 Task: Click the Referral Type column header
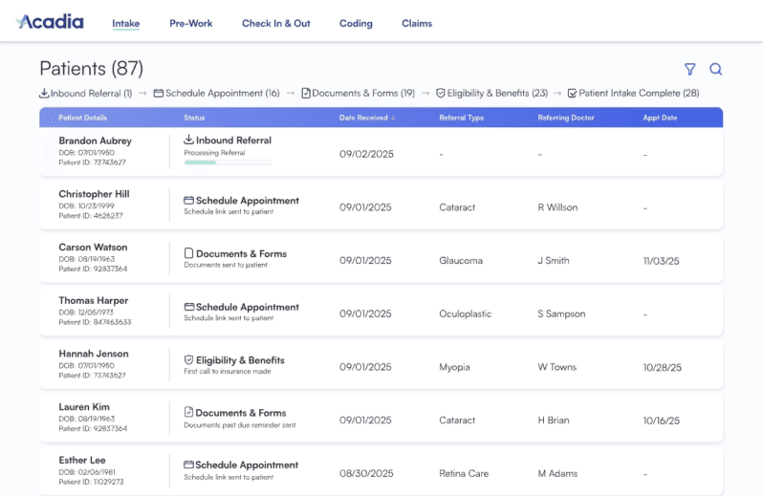462,118
